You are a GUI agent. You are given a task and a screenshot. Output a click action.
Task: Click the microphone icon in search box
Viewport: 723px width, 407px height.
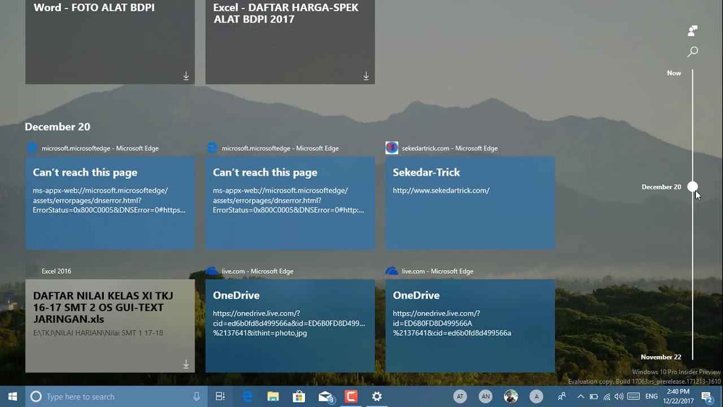pos(197,397)
